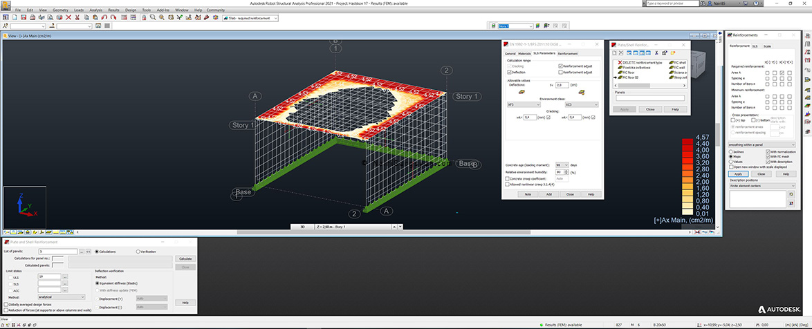
Task: Toggle upper Reinforcement adjust checkbox
Action: [561, 66]
